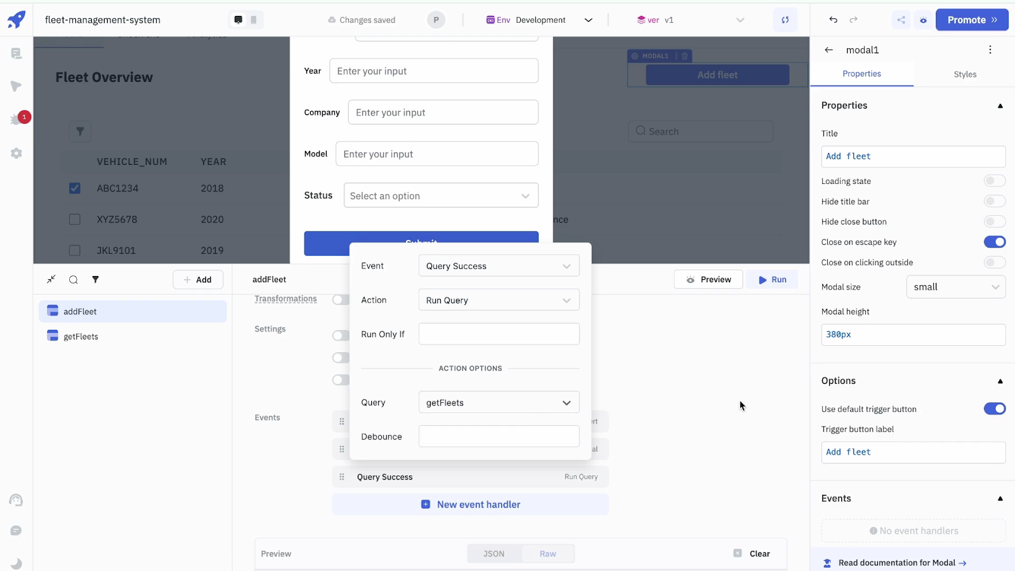This screenshot has width=1015, height=571.
Task: Collapse the query panel with minimize icon
Action: [x=51, y=279]
